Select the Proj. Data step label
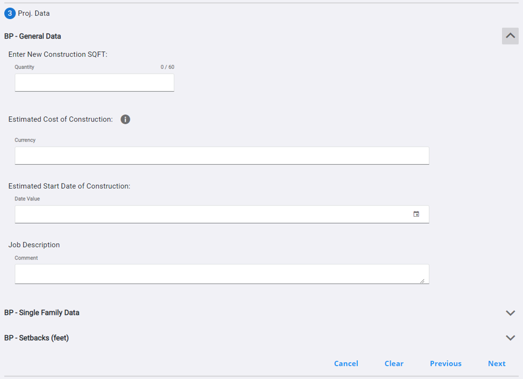 click(x=34, y=14)
